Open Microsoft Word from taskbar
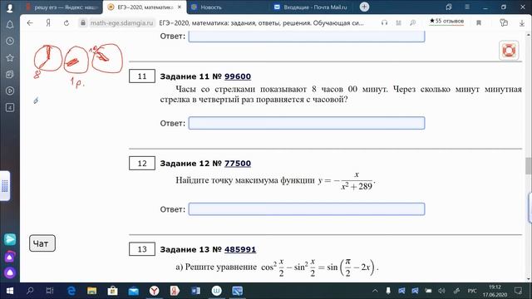Image resolution: width=532 pixels, height=299 pixels. 196,291
